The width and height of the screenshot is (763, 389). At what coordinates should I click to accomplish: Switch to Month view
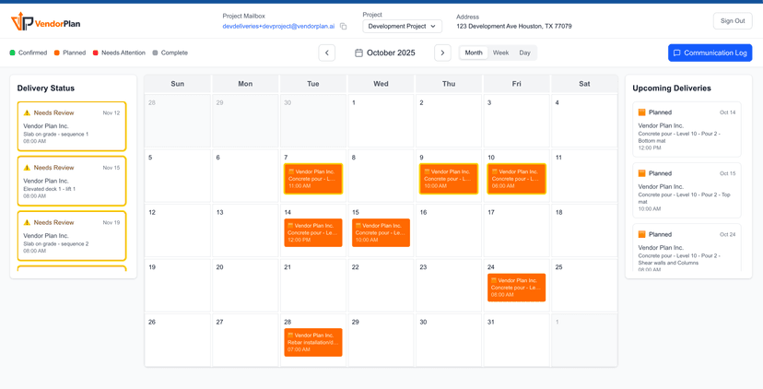tap(474, 53)
